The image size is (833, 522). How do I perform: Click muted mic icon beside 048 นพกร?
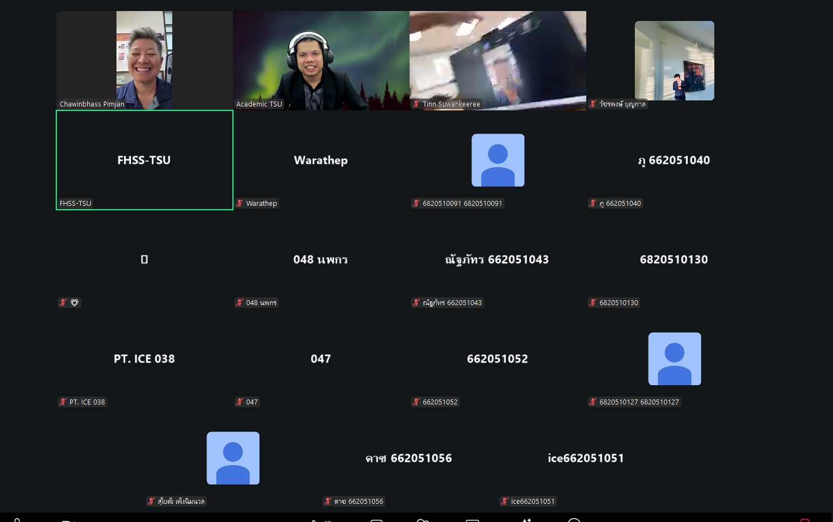240,302
